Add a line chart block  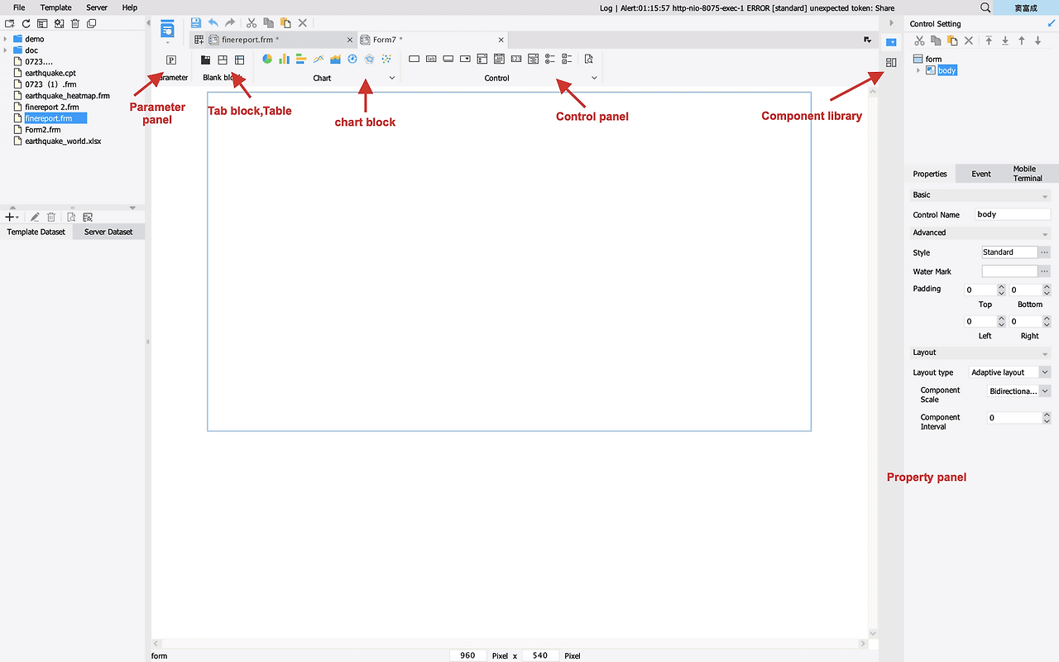tap(319, 59)
